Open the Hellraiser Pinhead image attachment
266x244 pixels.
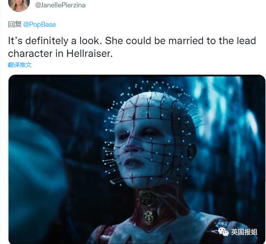[x=137, y=159]
